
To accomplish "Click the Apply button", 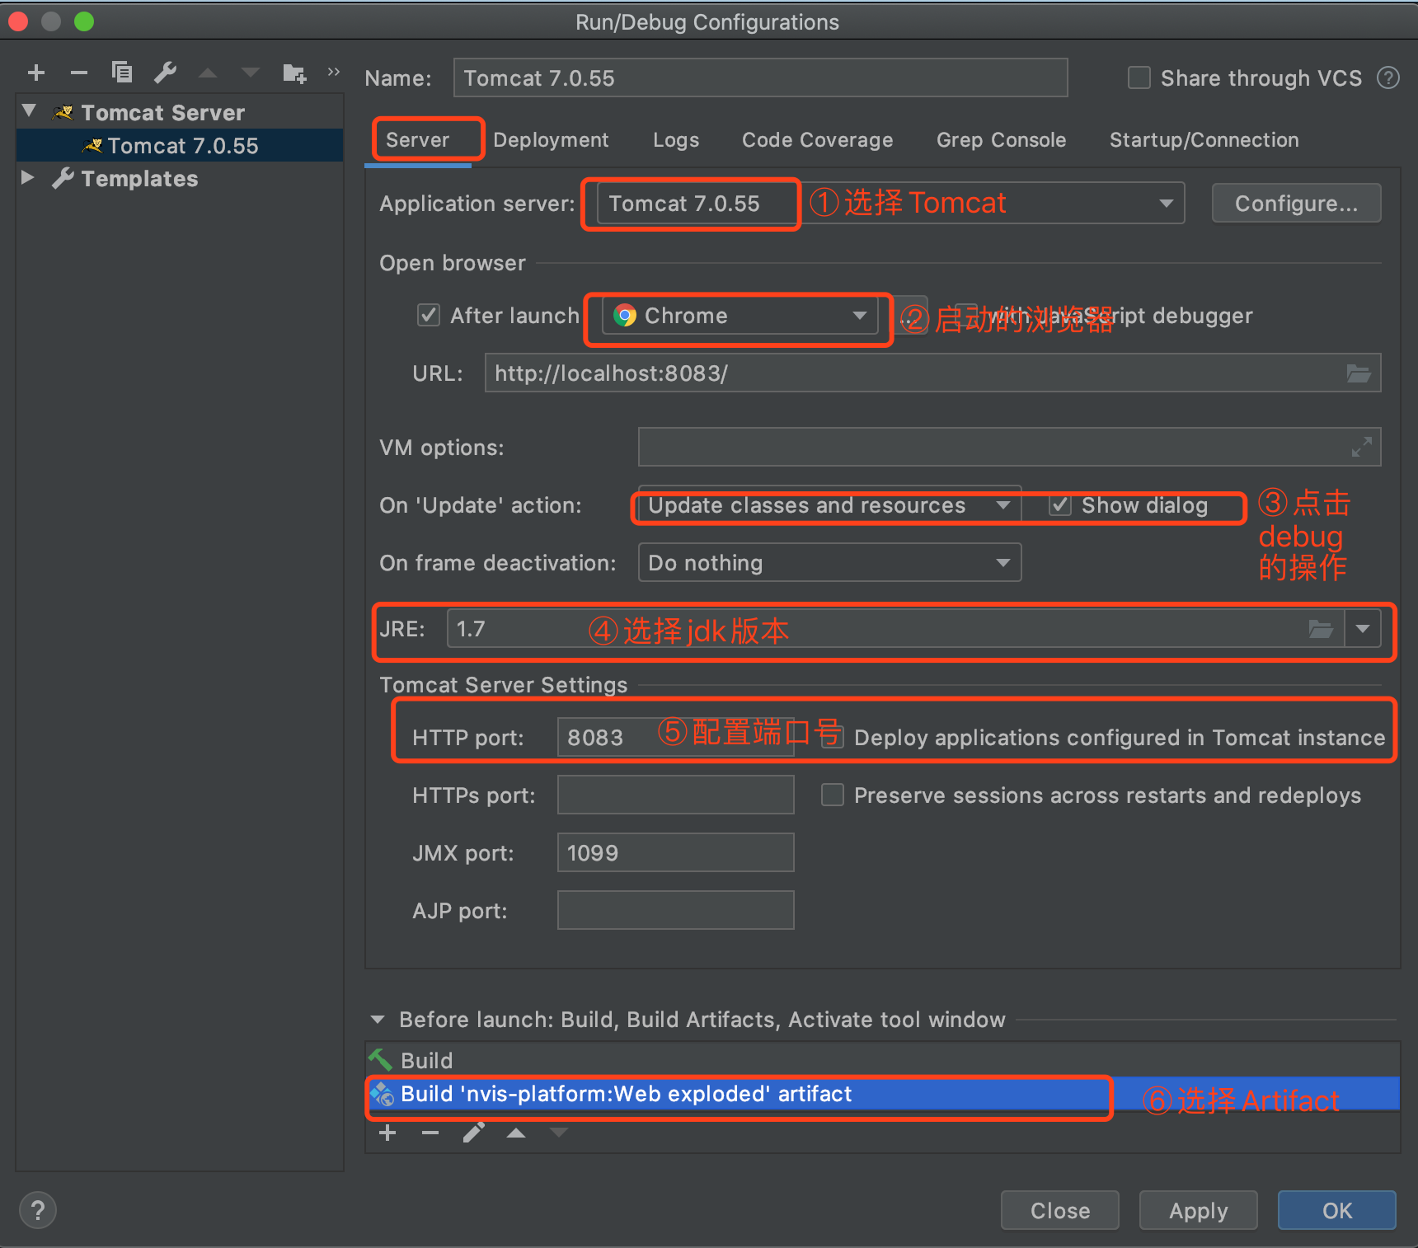I will pos(1199,1210).
